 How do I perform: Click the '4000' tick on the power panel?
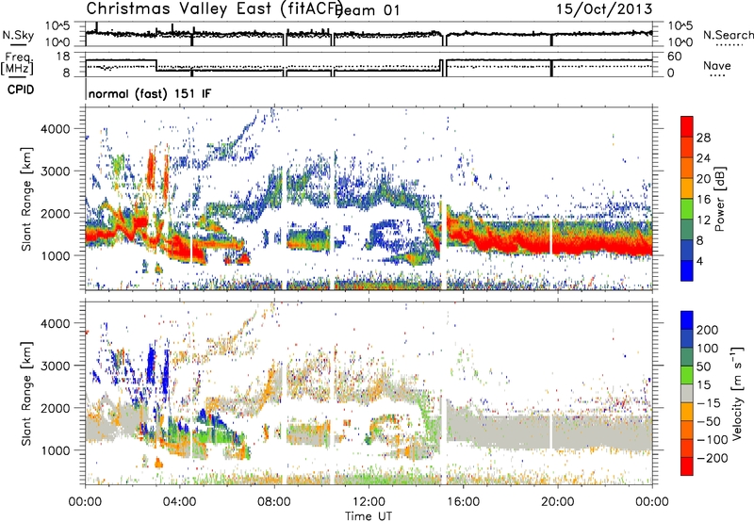point(55,129)
